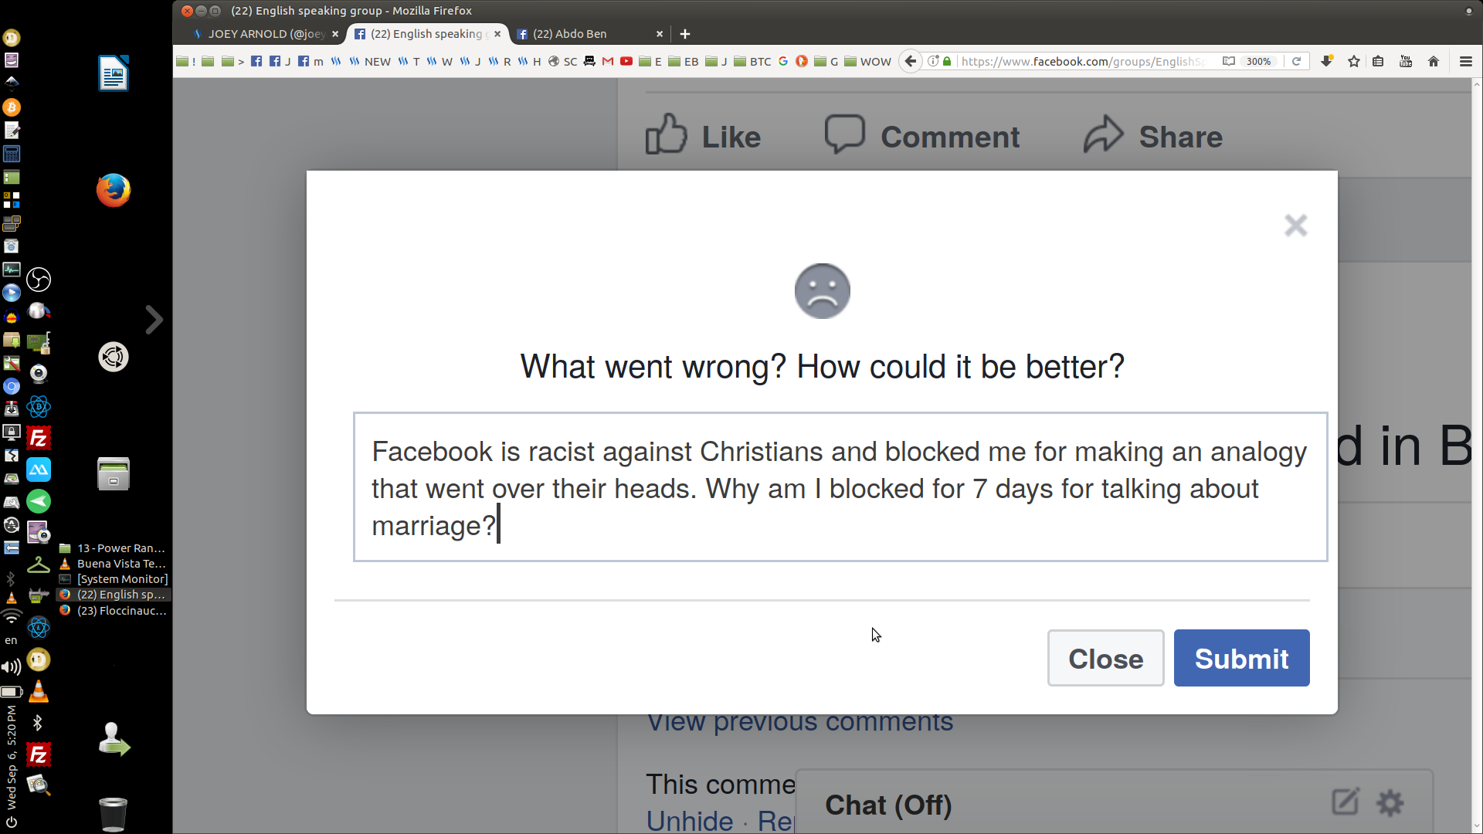Click the sad face icon in dialog

822,291
